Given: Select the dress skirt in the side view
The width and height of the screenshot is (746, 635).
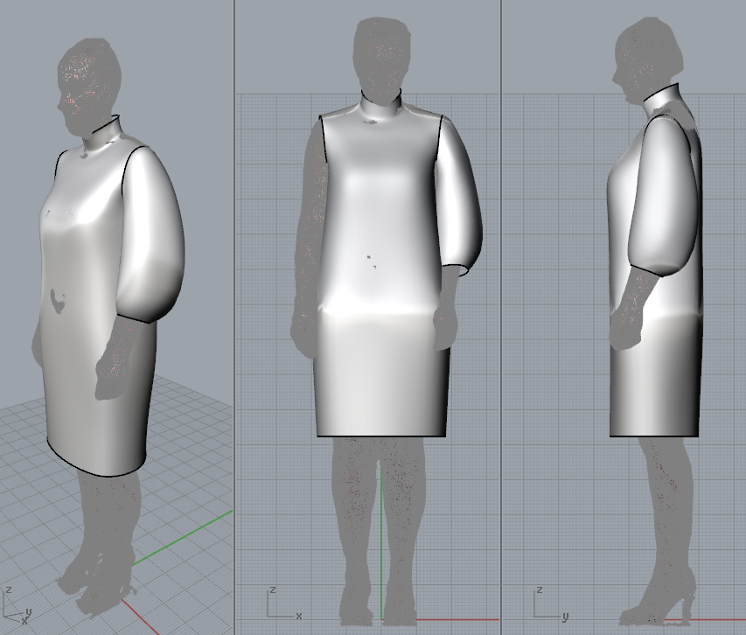Looking at the screenshot, I should pos(655,376).
